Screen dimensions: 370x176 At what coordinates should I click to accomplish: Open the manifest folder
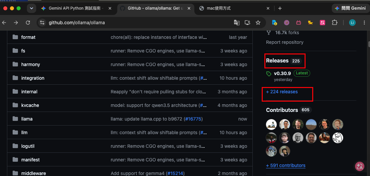31,160
